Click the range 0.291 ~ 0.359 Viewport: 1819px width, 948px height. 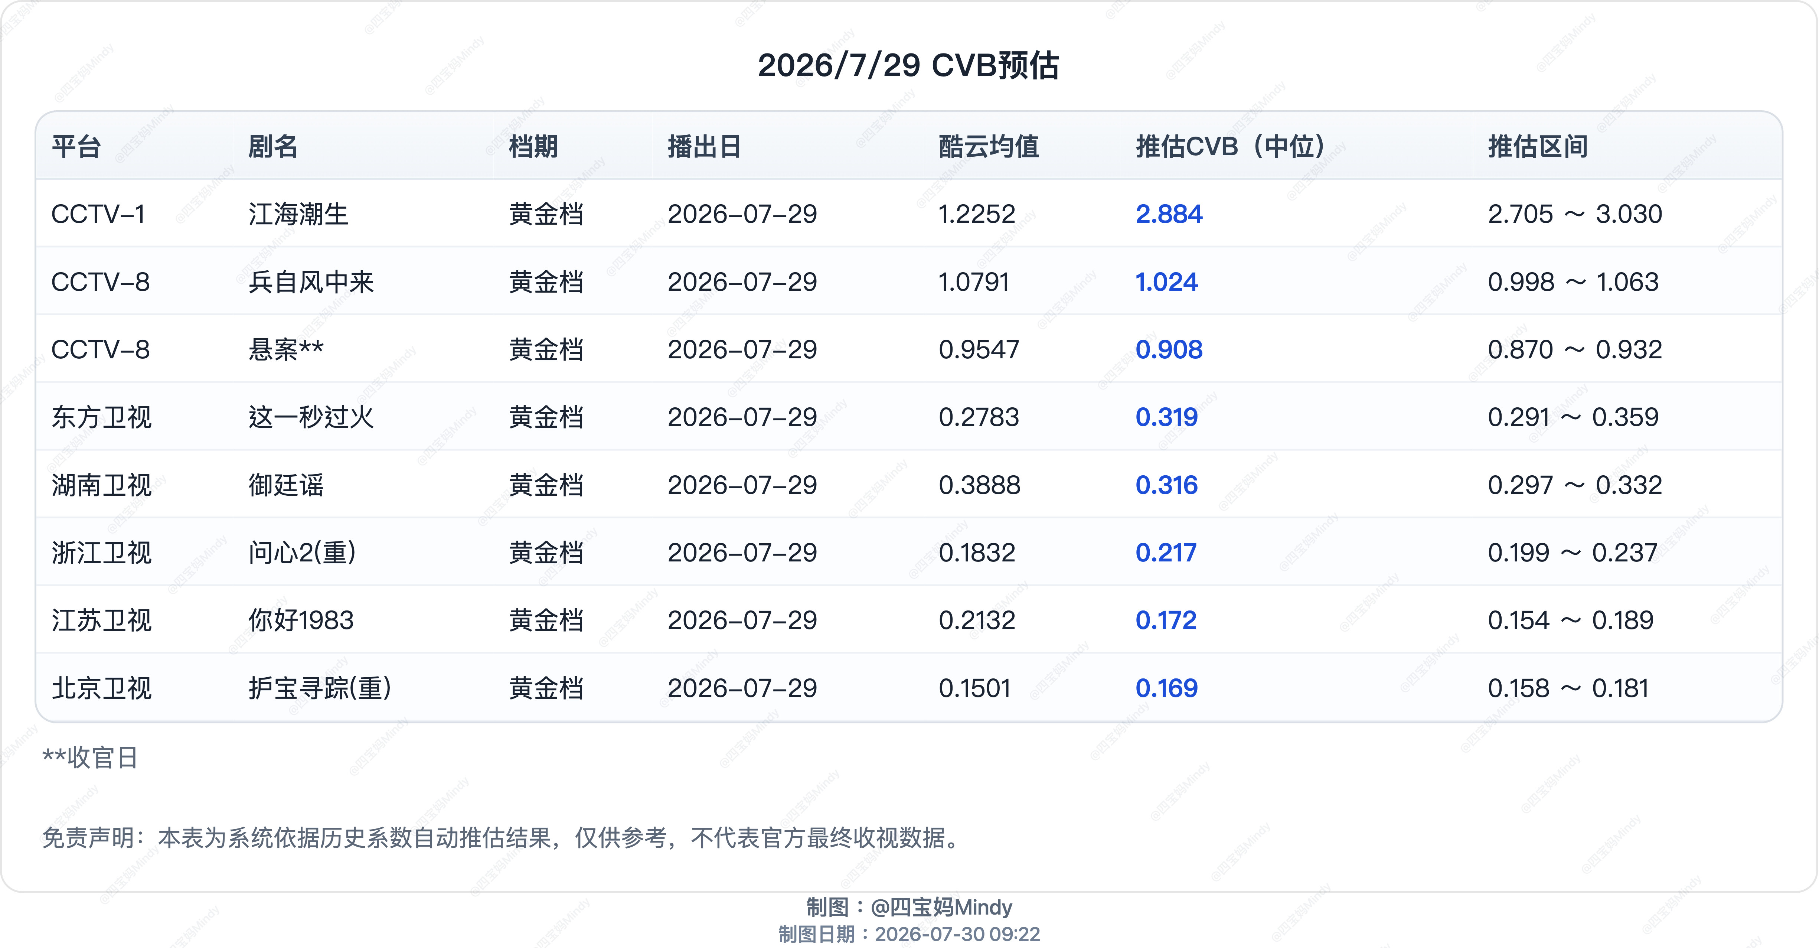(1573, 417)
